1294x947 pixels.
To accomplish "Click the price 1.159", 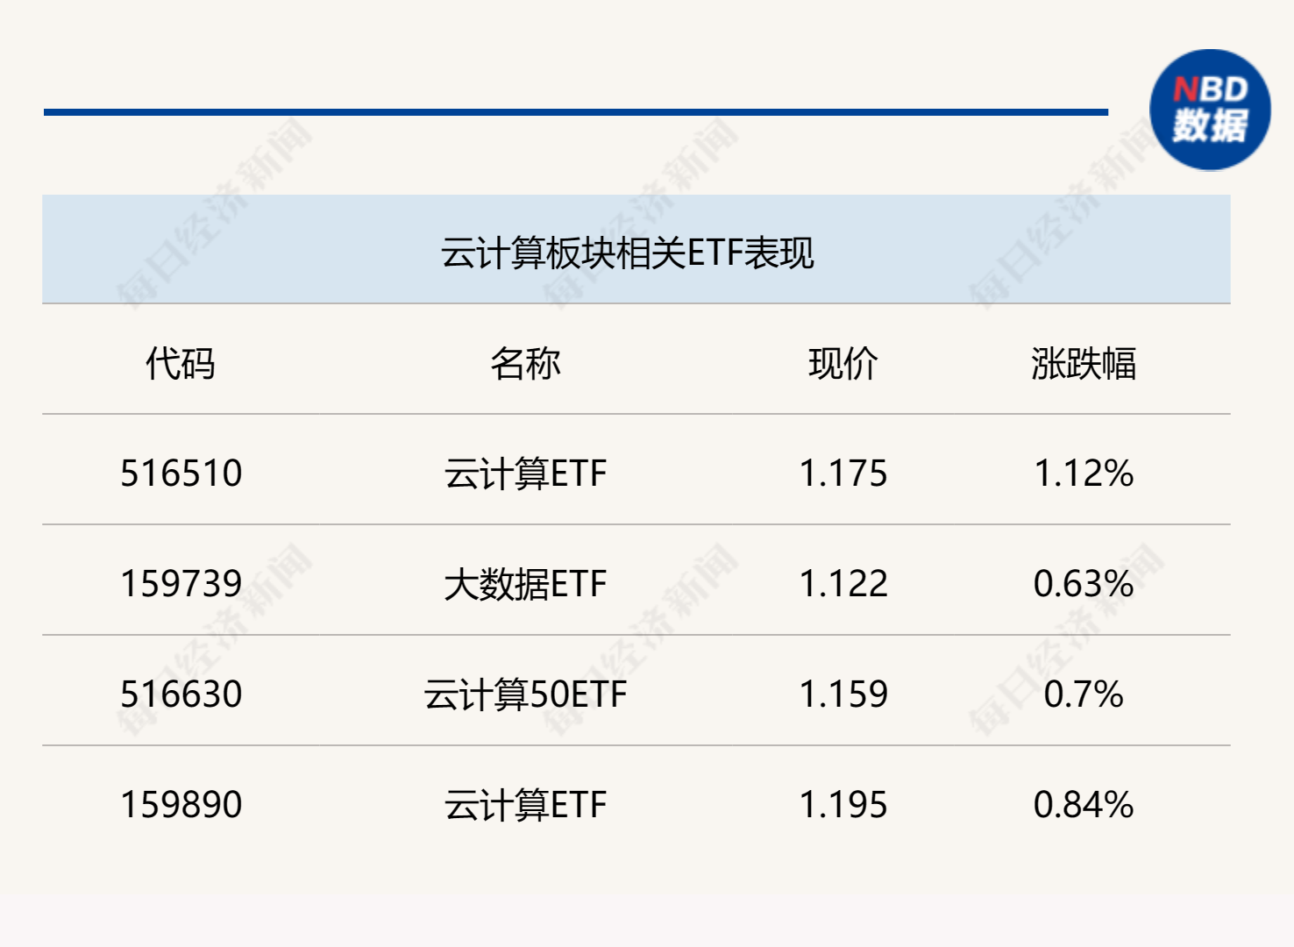I will [843, 694].
